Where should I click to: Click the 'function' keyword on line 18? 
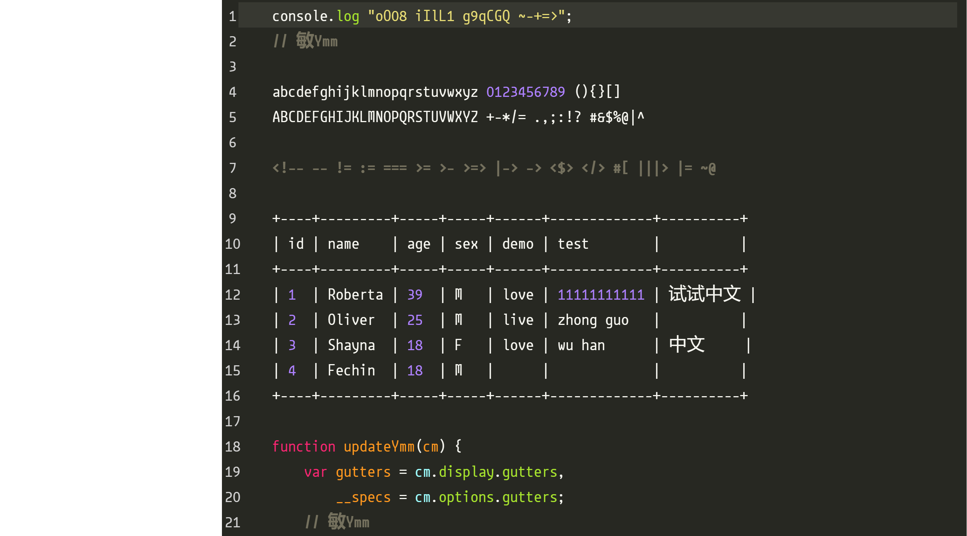(x=304, y=447)
